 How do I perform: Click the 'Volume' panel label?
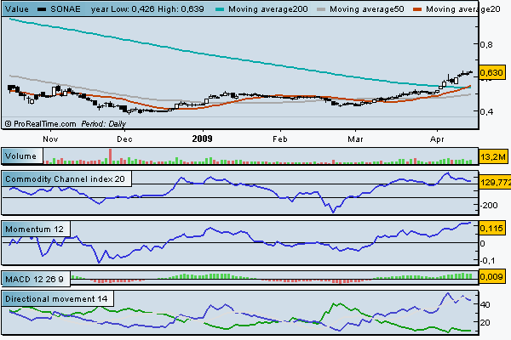click(x=20, y=156)
